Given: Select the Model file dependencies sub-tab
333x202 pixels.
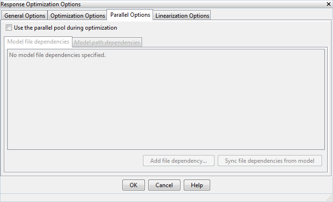Looking at the screenshot, I should [x=38, y=42].
